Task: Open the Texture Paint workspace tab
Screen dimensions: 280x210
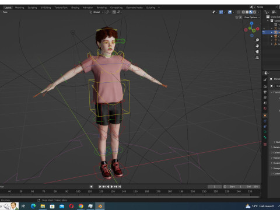Action: coord(61,8)
